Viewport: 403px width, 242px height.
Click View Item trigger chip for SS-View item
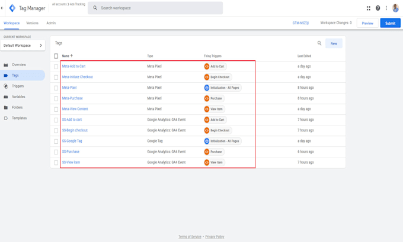tap(215, 163)
